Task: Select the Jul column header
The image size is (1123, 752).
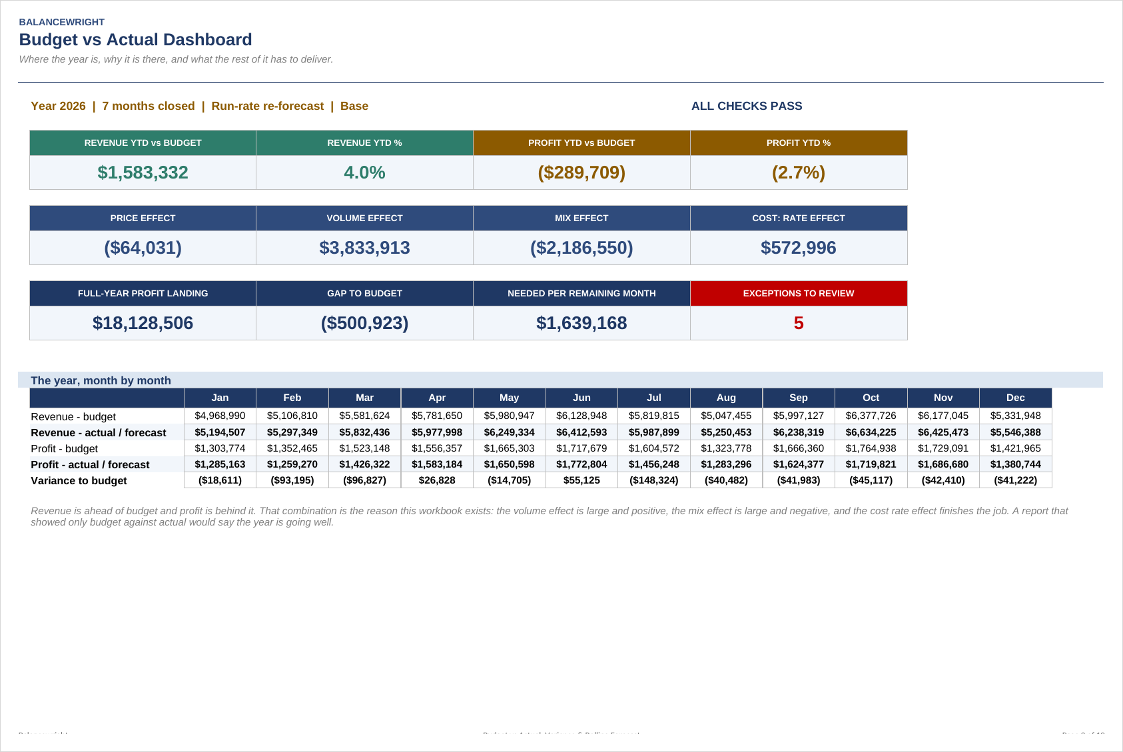Action: click(x=654, y=398)
